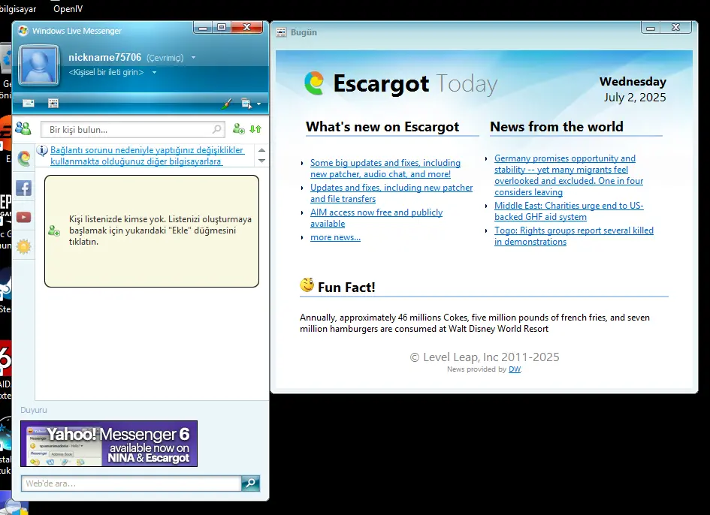Screen dimensions: 710x515
Task: Click the 'Duyuru' announcement label
Action: click(34, 410)
